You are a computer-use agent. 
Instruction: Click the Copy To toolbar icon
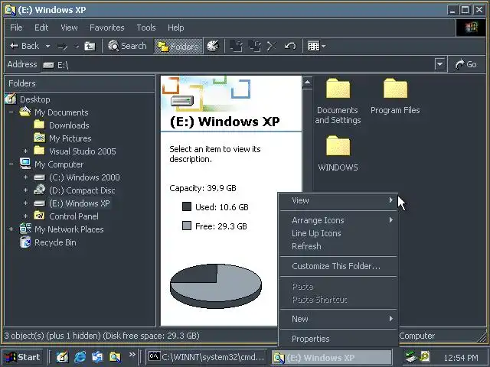255,46
